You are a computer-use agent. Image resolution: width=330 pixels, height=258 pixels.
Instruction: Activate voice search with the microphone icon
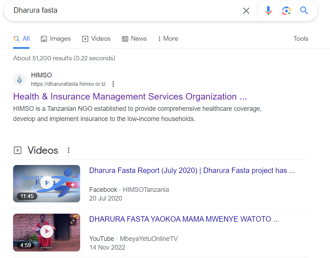(x=268, y=11)
